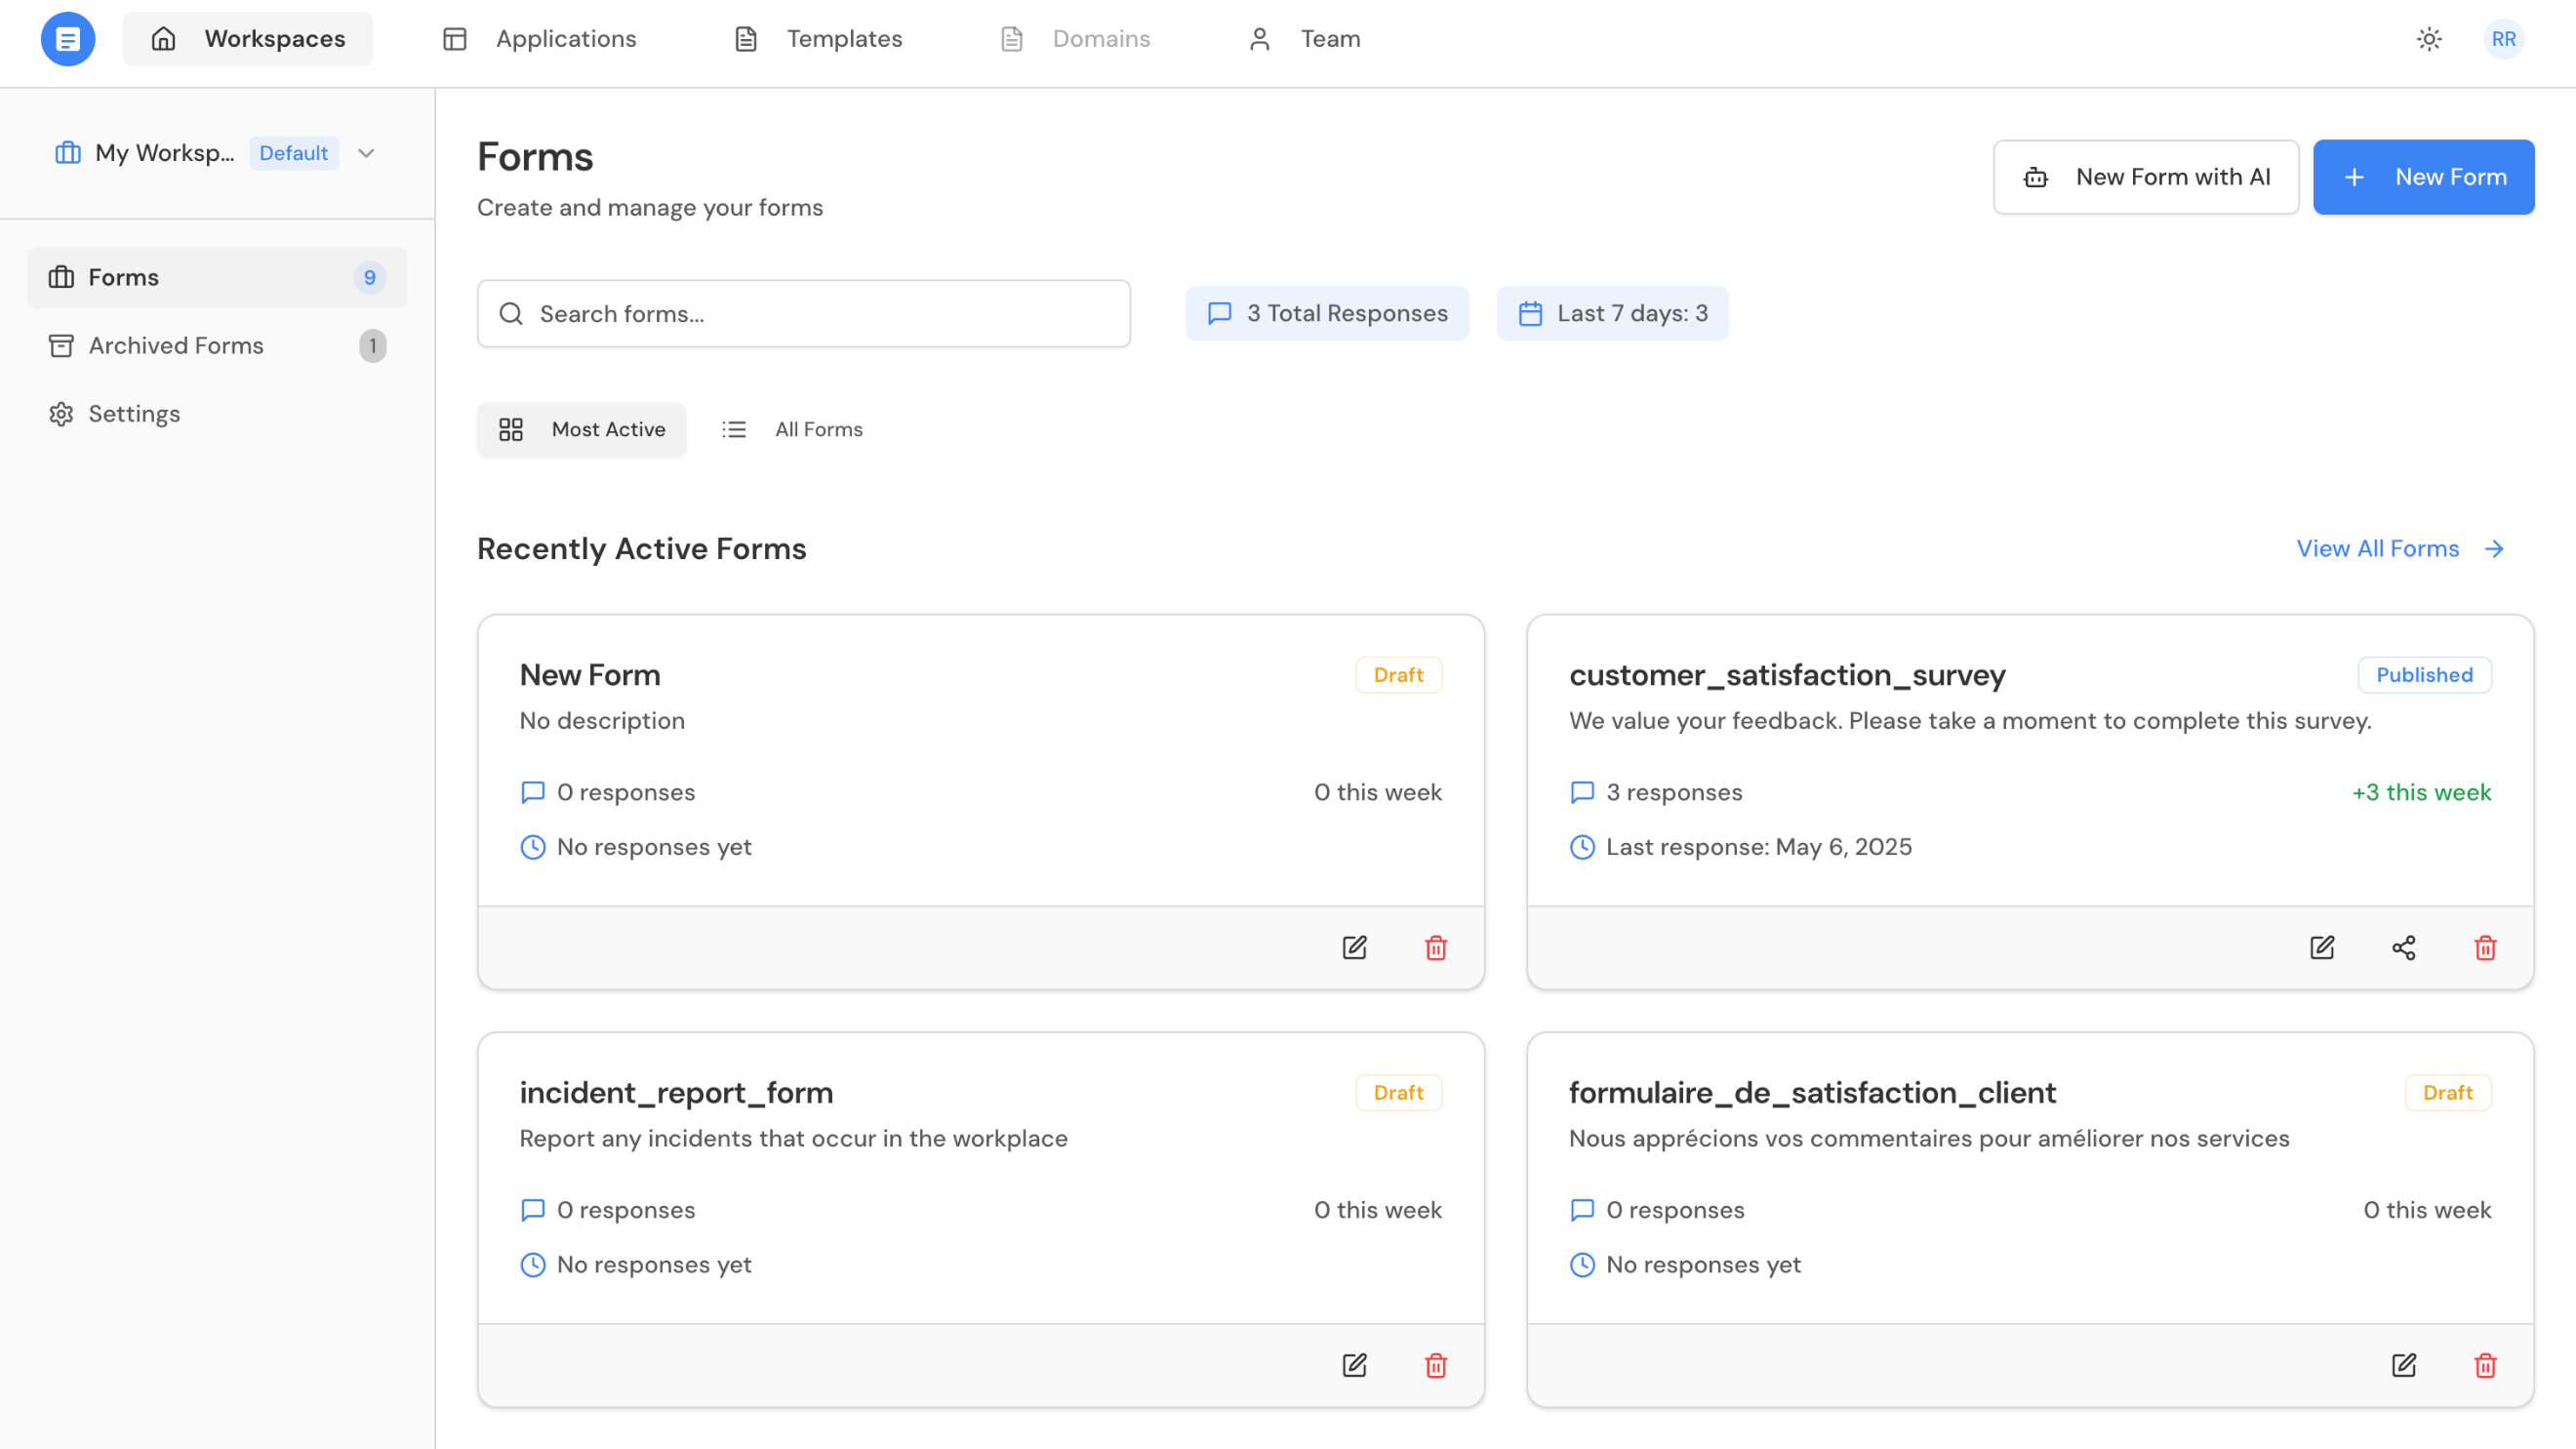Delete the incident_report_form with trash icon
The width and height of the screenshot is (2576, 1449).
pos(1435,1365)
